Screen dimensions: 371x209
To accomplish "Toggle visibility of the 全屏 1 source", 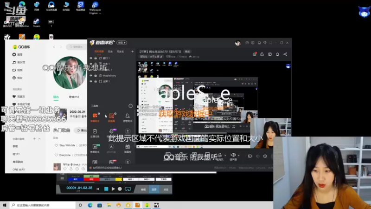I will tap(91, 81).
